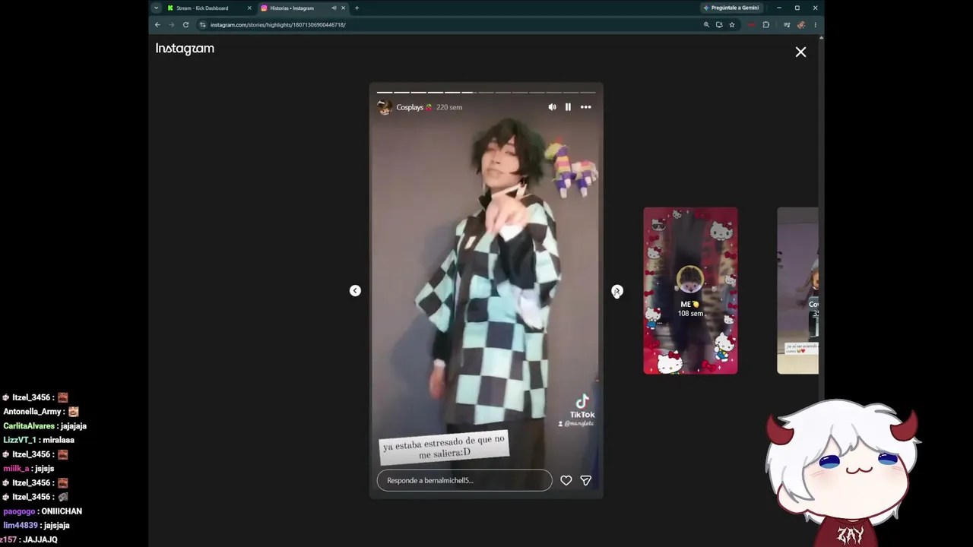Click the Instagram logo
The height and width of the screenshot is (547, 973).
(185, 49)
